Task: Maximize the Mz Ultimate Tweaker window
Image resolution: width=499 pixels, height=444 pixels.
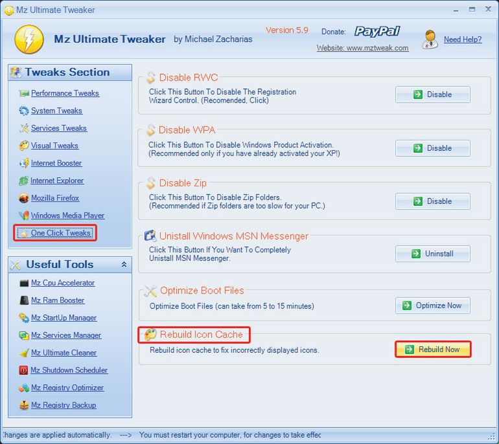Action: [x=472, y=10]
